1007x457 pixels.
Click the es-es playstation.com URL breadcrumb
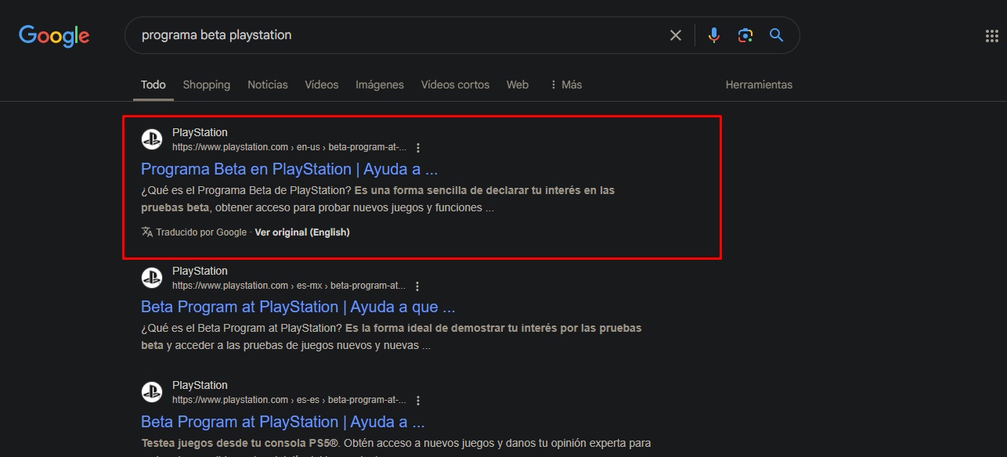pos(290,400)
